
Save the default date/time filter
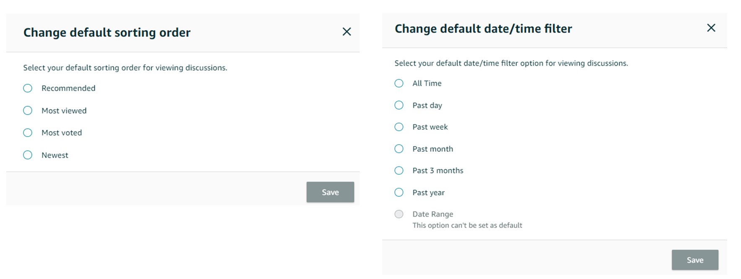(695, 260)
